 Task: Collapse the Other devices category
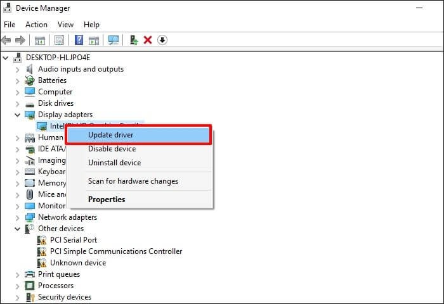18,229
